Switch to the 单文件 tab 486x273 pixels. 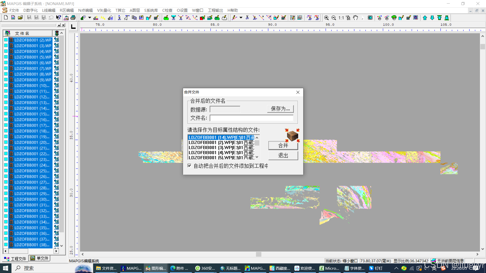click(39, 258)
